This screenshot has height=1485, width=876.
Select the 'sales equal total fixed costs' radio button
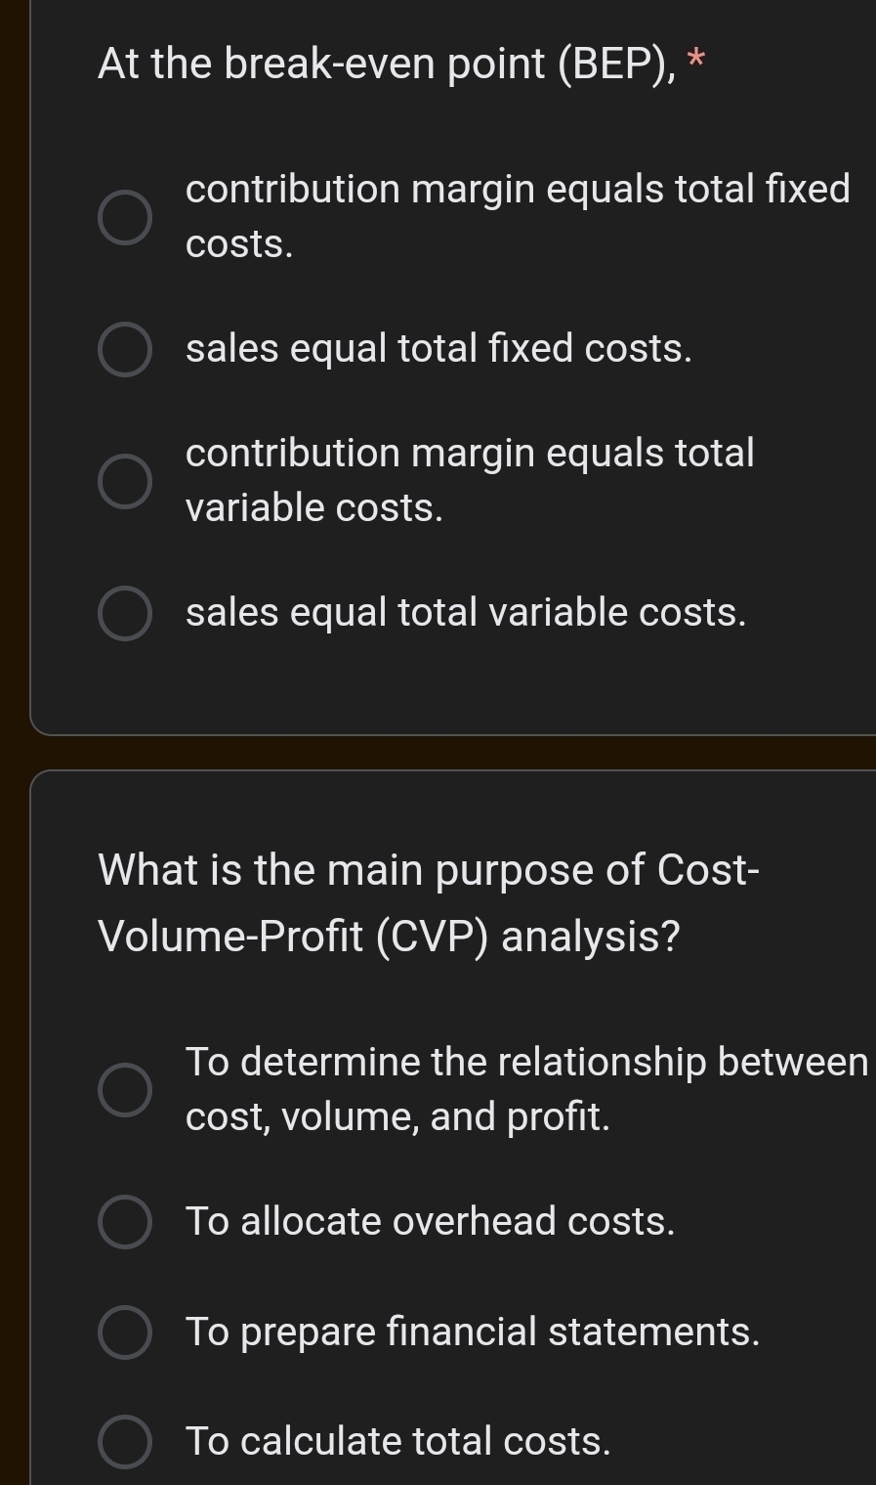125,350
